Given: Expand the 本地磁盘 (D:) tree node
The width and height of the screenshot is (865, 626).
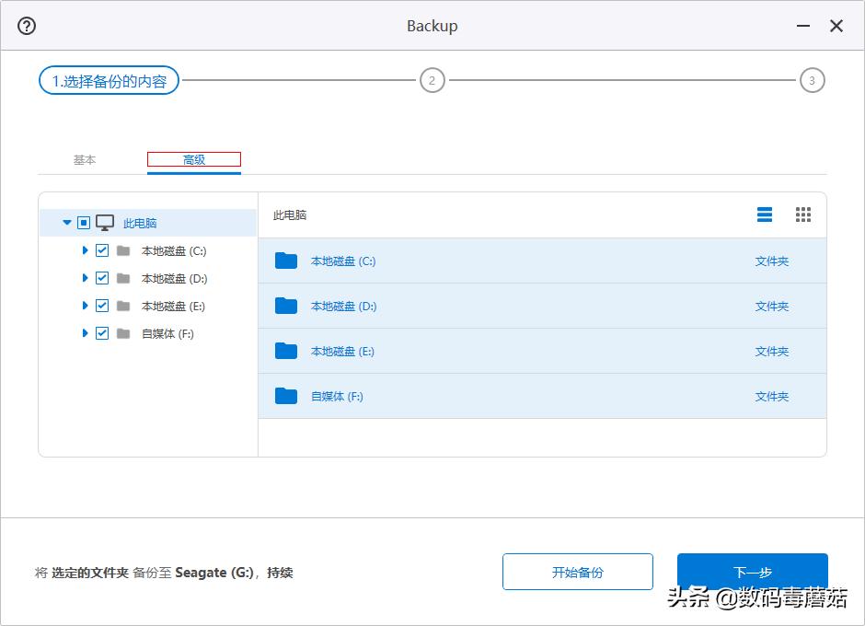Looking at the screenshot, I should (85, 277).
